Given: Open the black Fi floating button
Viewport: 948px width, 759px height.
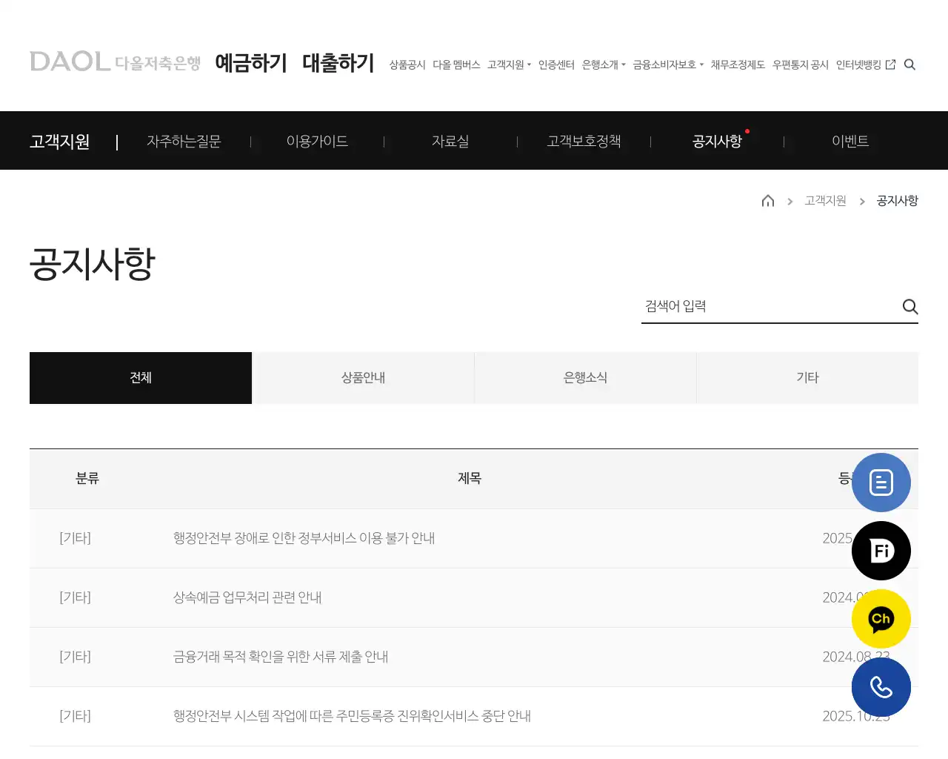Looking at the screenshot, I should [881, 551].
